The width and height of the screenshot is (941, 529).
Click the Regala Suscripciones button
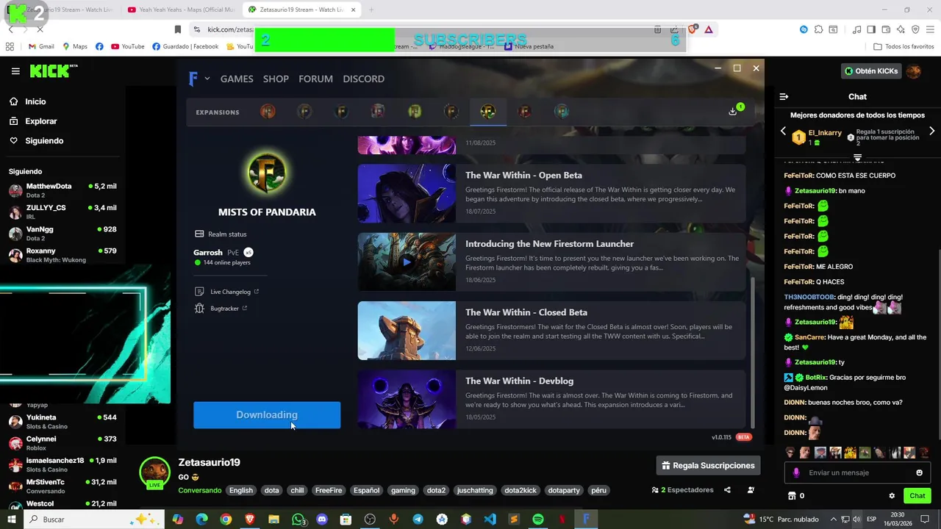(x=708, y=465)
